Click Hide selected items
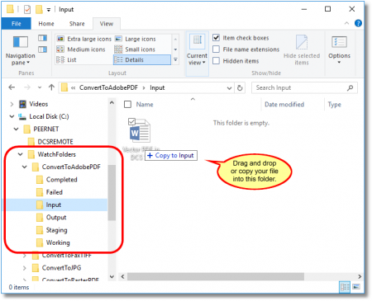 click(x=302, y=50)
